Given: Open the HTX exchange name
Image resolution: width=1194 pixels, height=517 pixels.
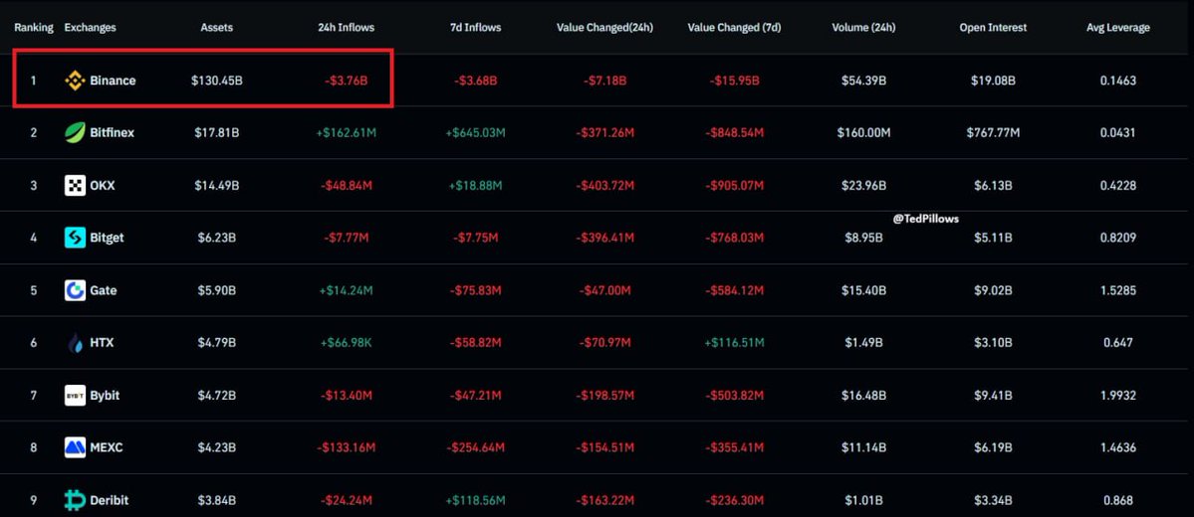Looking at the screenshot, I should [x=102, y=343].
